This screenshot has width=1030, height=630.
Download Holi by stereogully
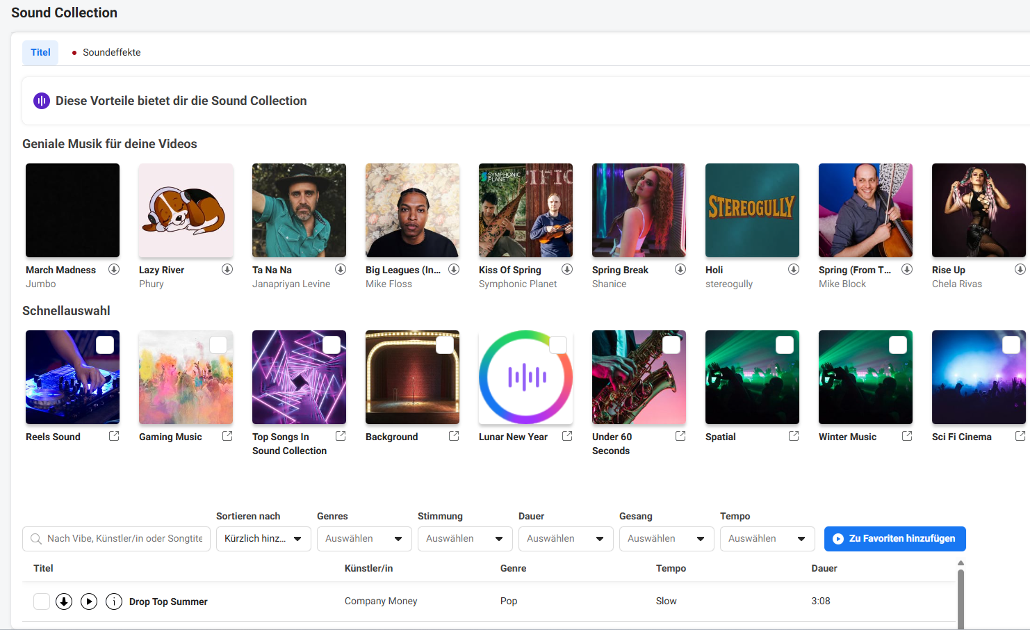pyautogui.click(x=794, y=269)
